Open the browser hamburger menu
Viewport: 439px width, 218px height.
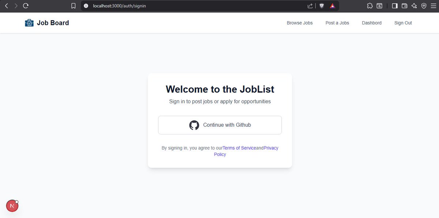click(433, 6)
